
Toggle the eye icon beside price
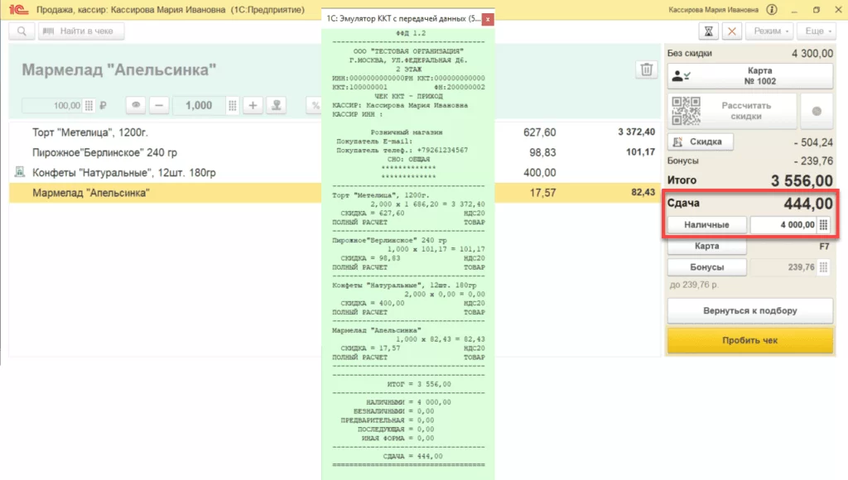click(x=137, y=106)
